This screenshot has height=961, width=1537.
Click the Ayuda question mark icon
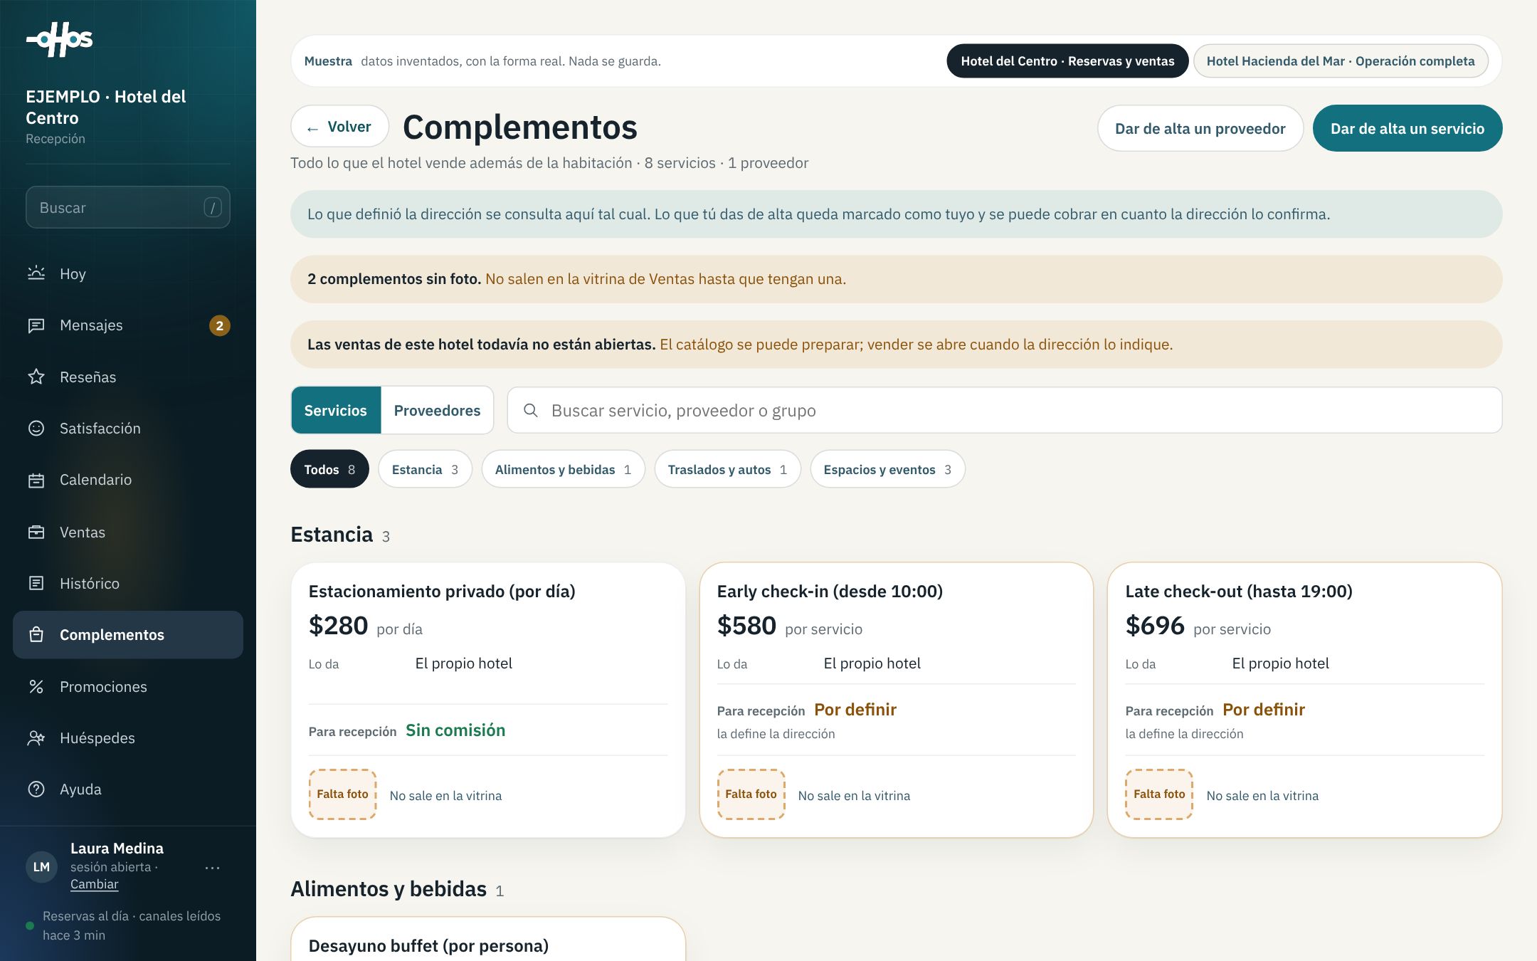coord(36,789)
